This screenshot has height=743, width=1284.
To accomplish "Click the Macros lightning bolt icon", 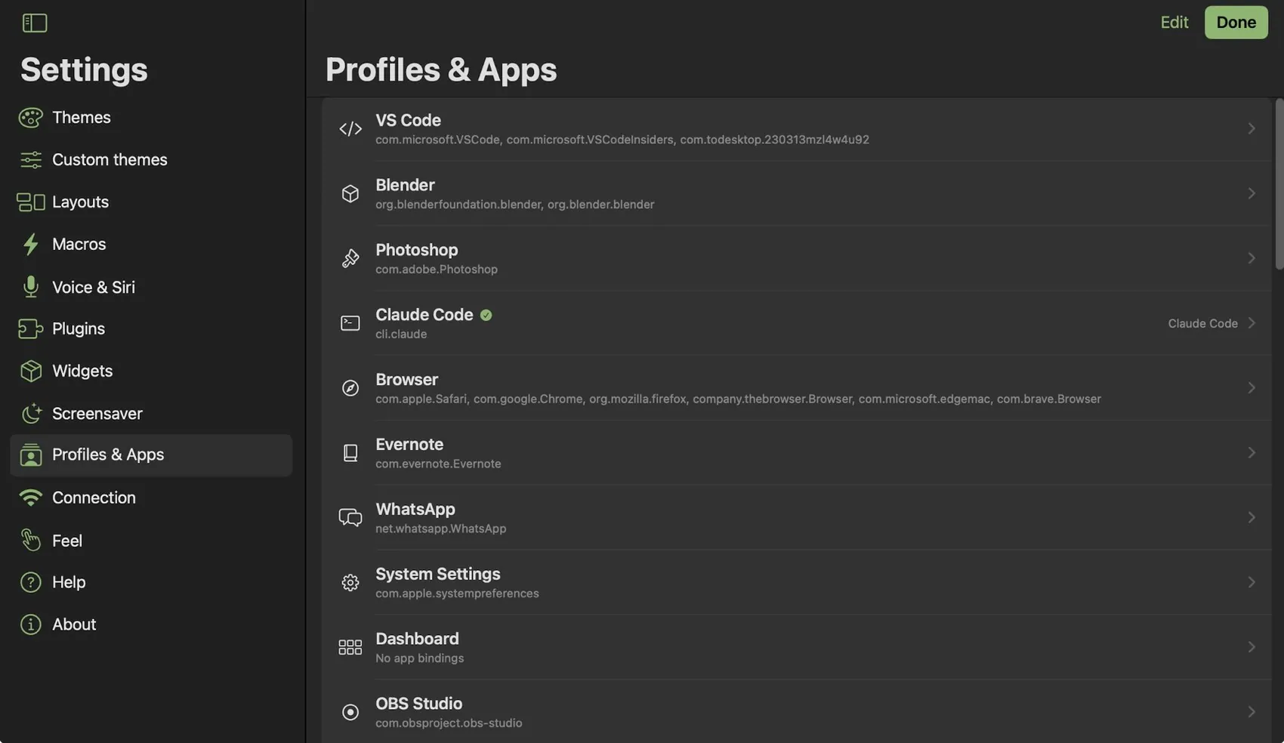I will 30,245.
